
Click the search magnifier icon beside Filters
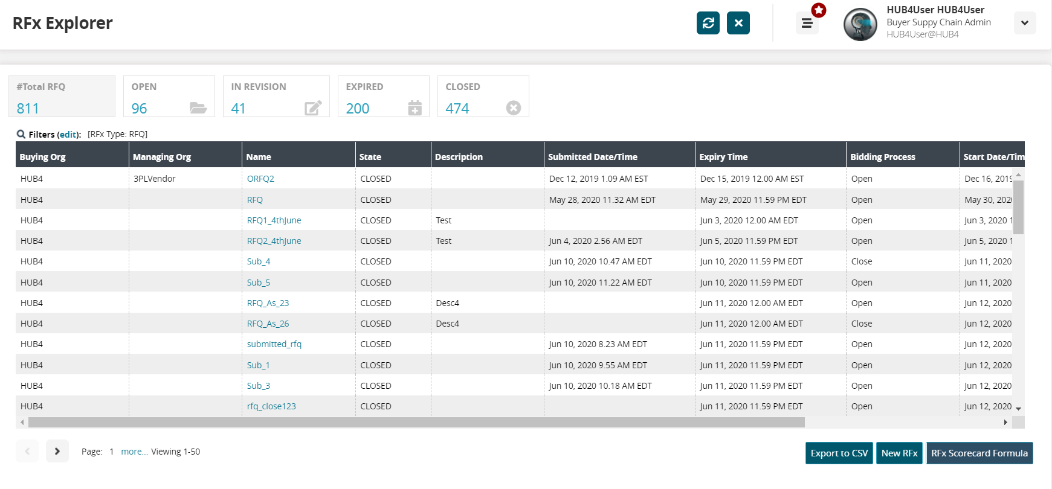pos(21,135)
